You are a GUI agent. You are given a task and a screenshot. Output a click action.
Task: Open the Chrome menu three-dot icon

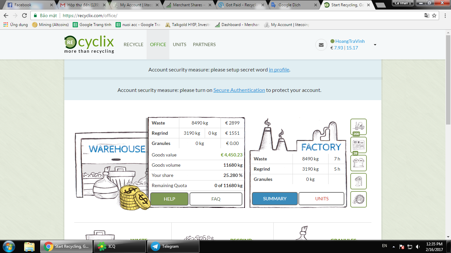coord(445,15)
